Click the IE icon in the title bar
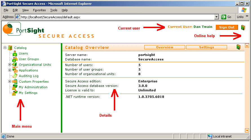Image resolution: width=251 pixels, height=140 pixels. tap(4, 4)
